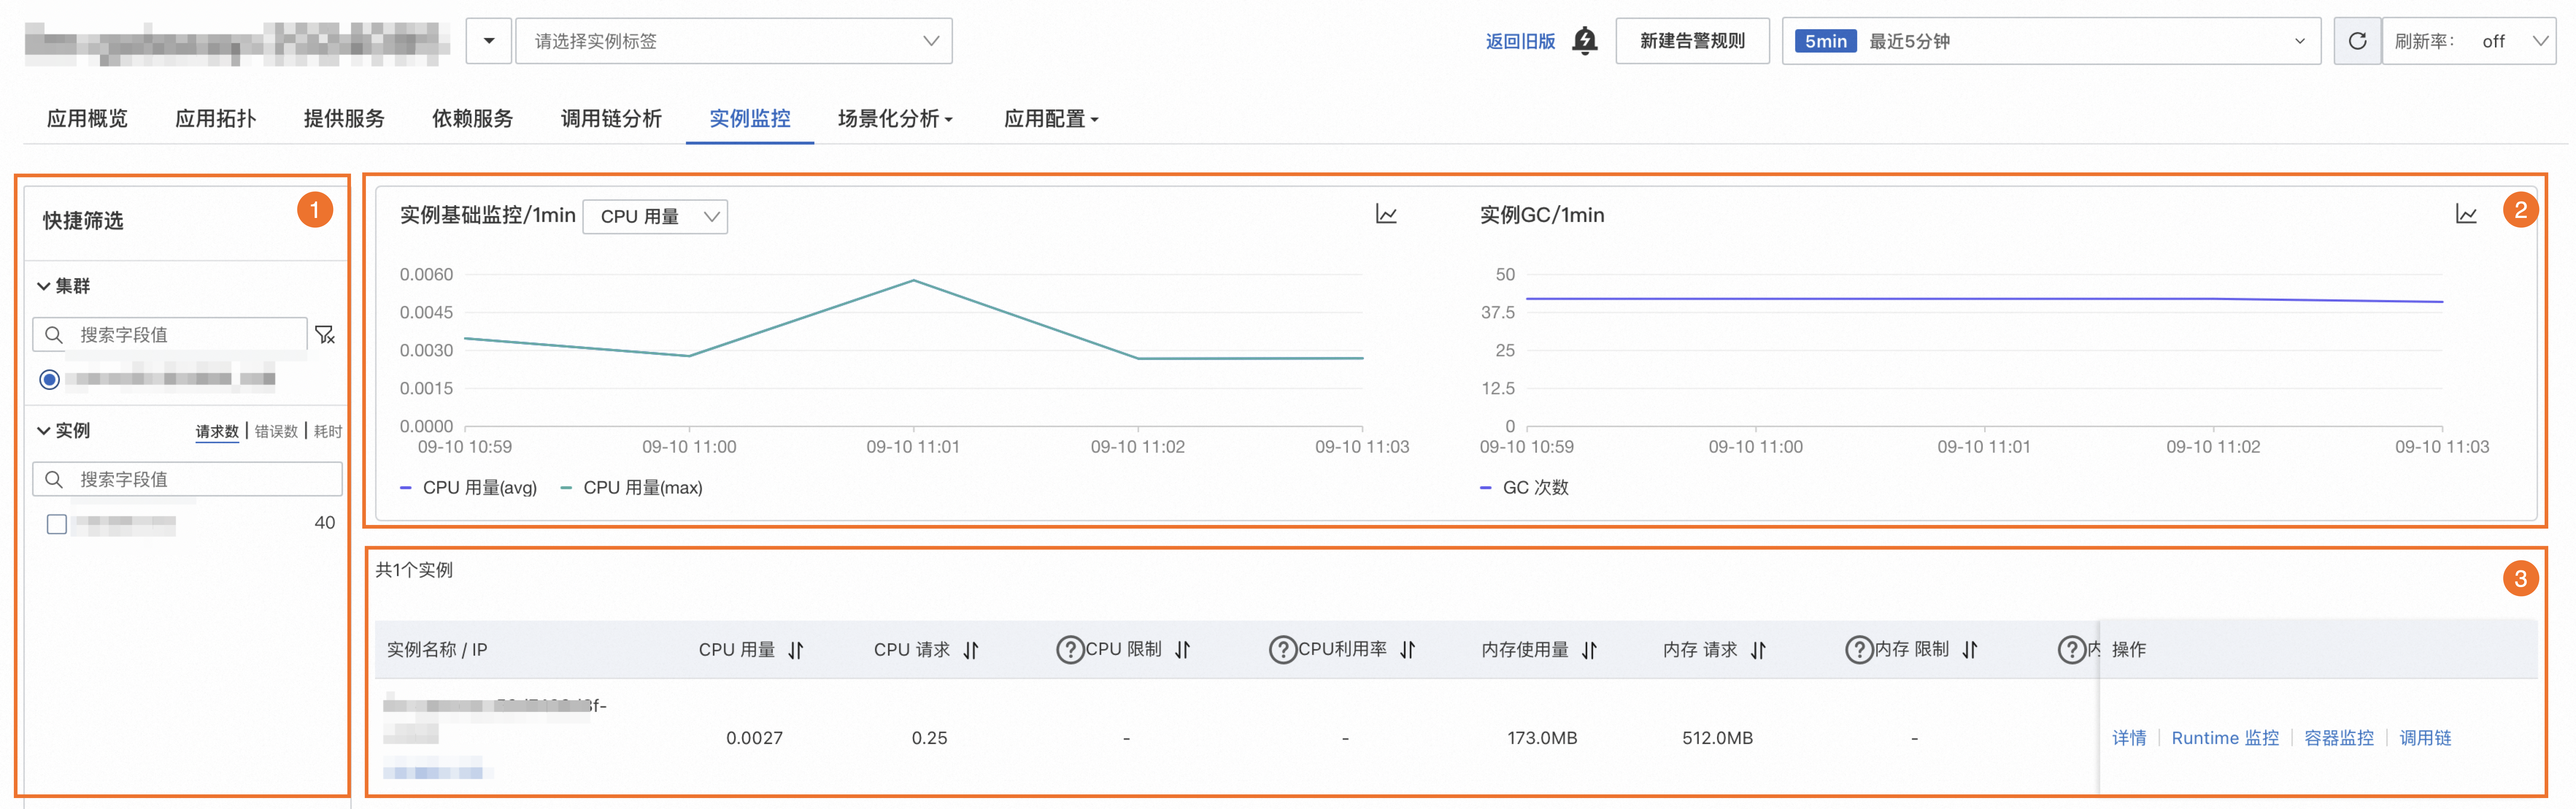The width and height of the screenshot is (2576, 809).
Task: Open chart icon for instance GC panel
Action: [x=2466, y=214]
